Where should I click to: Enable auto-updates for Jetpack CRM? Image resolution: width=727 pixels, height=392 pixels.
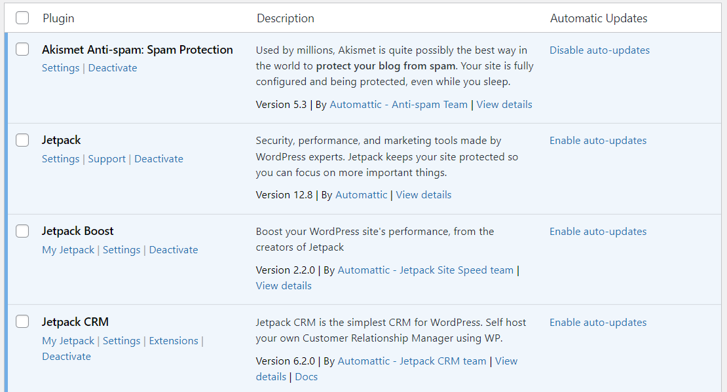click(597, 322)
